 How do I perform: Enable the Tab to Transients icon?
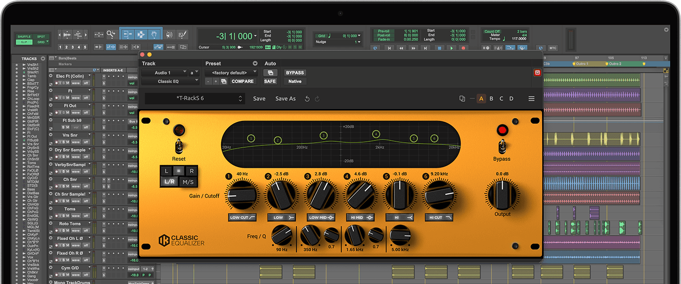point(99,46)
